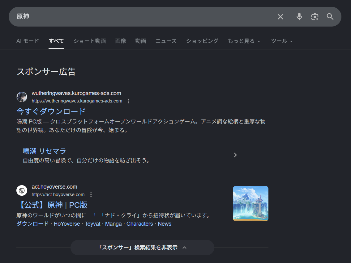Click the chevron arrow in the 鳴潮 リセマラ row

235,155
